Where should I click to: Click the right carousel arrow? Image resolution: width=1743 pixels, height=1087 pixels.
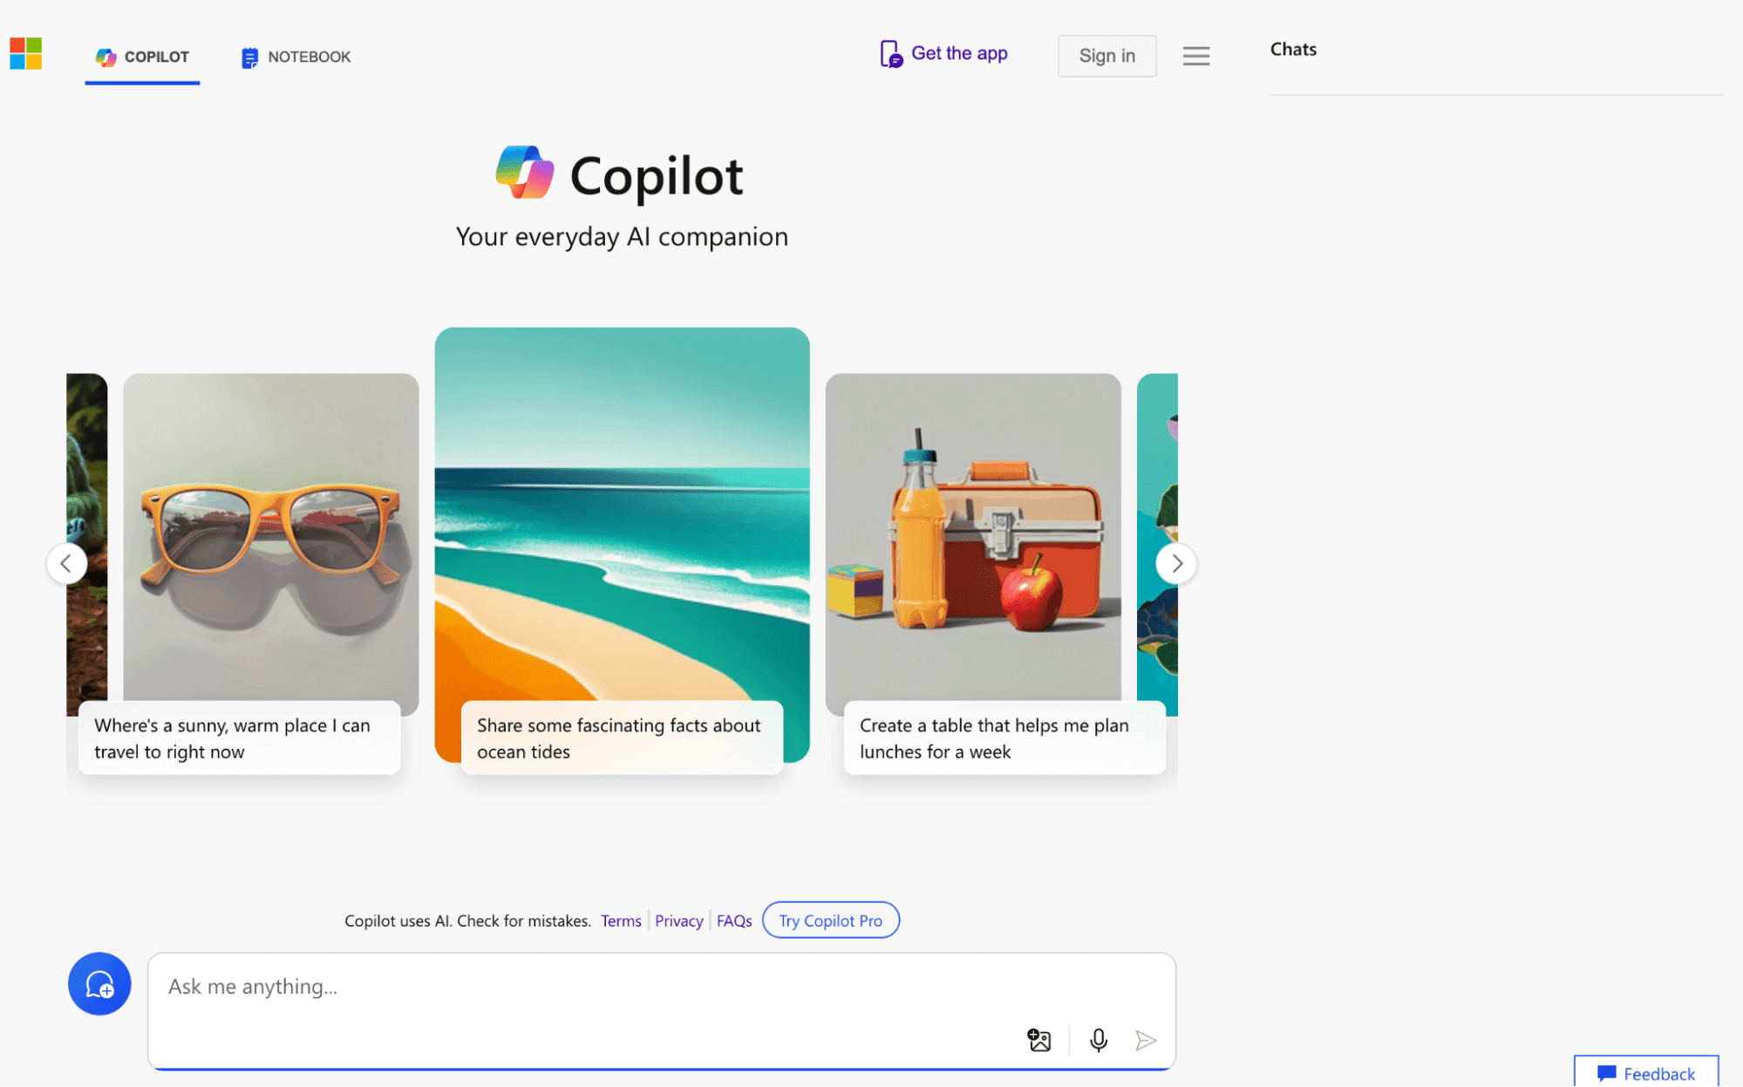click(x=1176, y=563)
